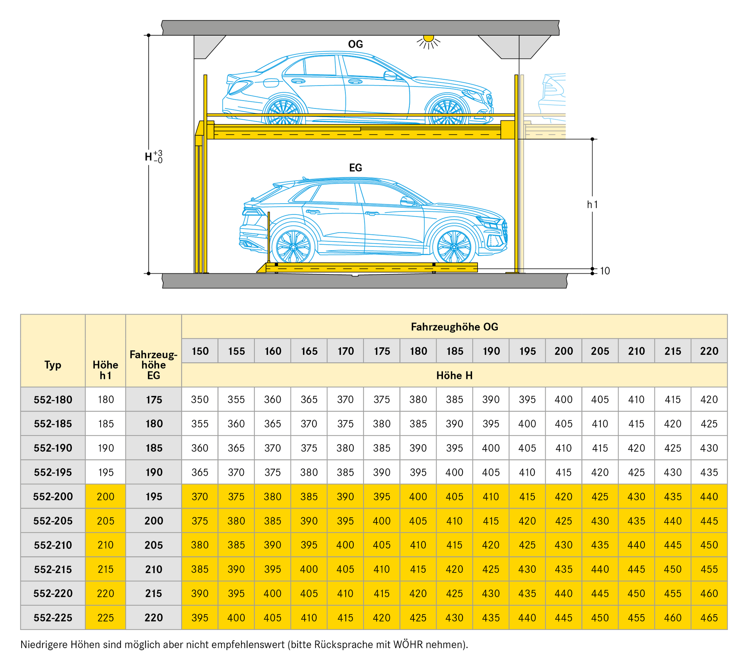
Task: Select the EG label above the SUV
Action: (355, 167)
